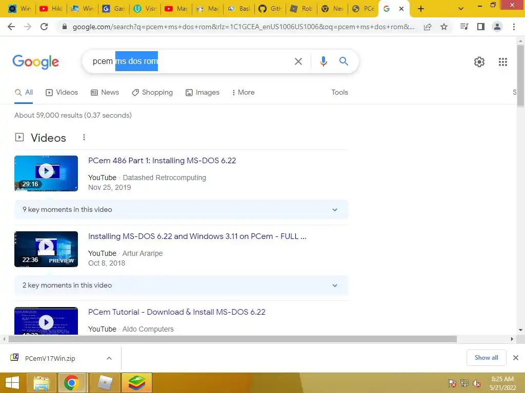The width and height of the screenshot is (525, 393).
Task: Open the More search filters menu
Action: 243,92
